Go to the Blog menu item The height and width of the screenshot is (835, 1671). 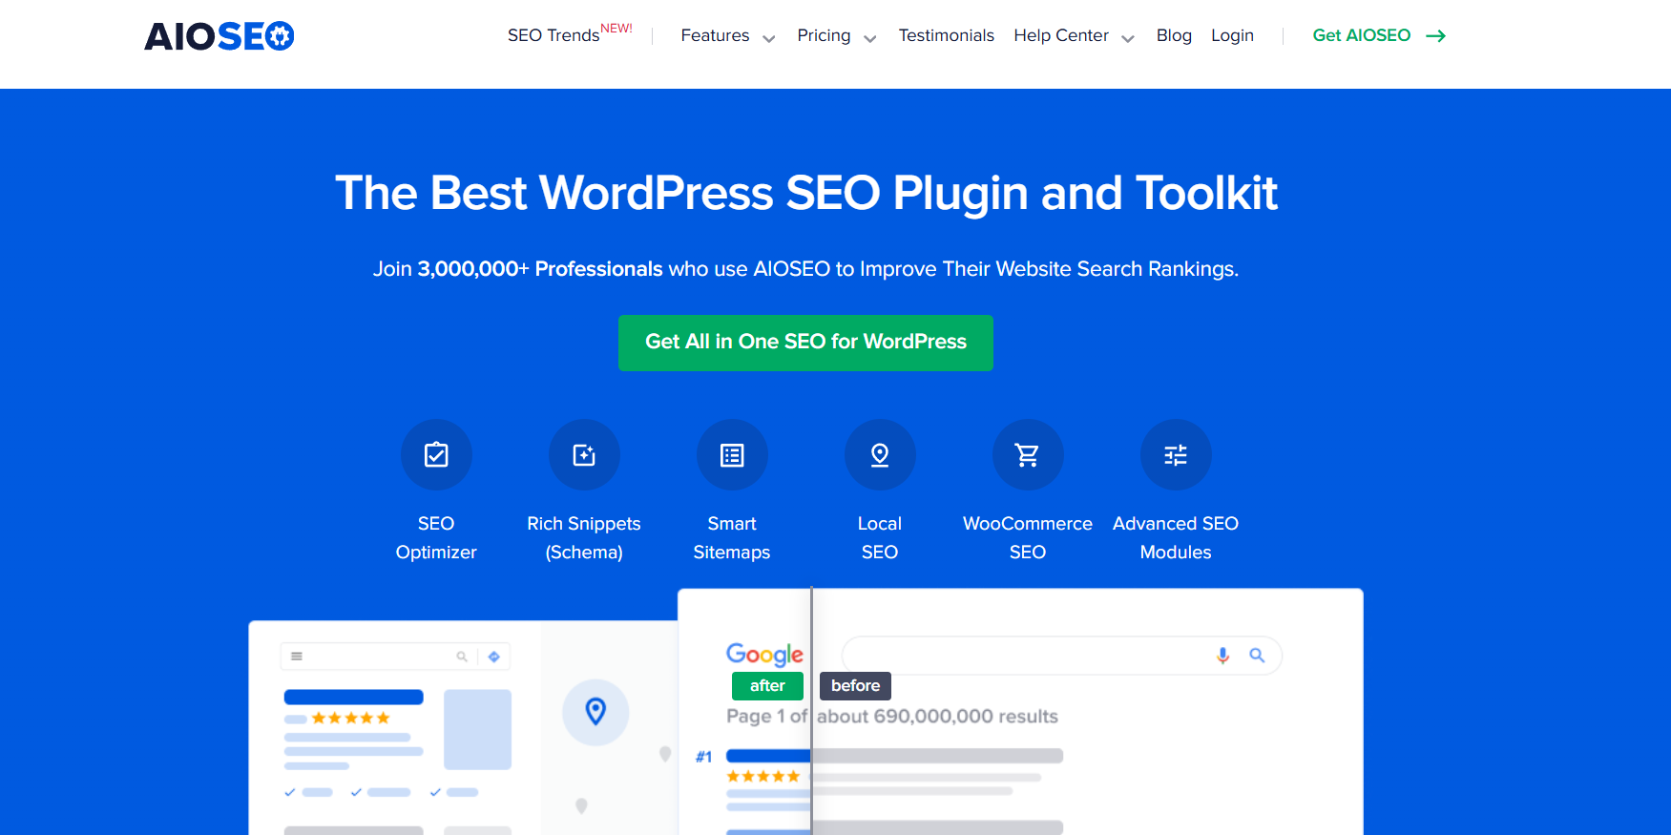[1174, 36]
